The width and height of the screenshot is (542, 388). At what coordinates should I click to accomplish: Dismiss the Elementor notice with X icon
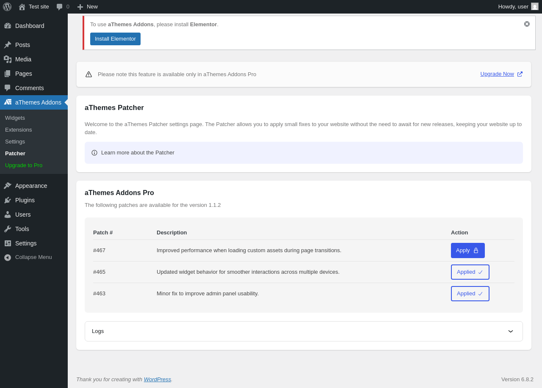(x=527, y=24)
